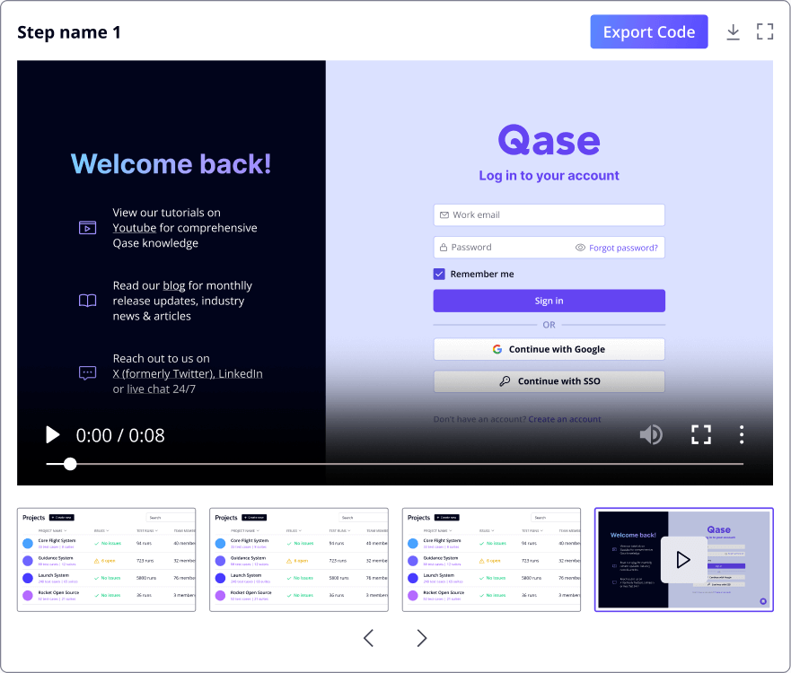791x673 pixels.
Task: Play the video
Action: coord(52,434)
